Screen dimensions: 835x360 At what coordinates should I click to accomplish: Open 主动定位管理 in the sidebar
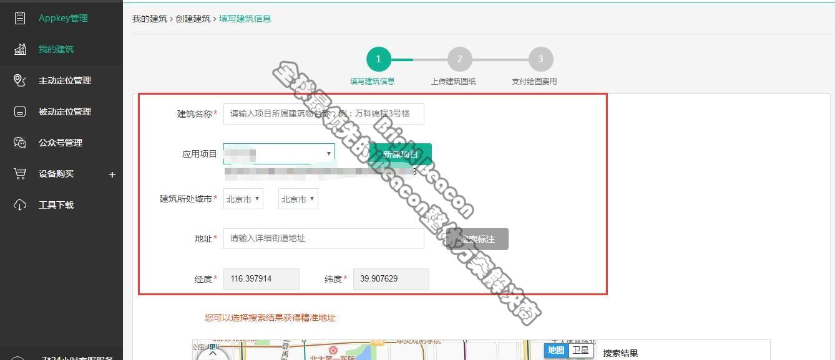coord(65,80)
